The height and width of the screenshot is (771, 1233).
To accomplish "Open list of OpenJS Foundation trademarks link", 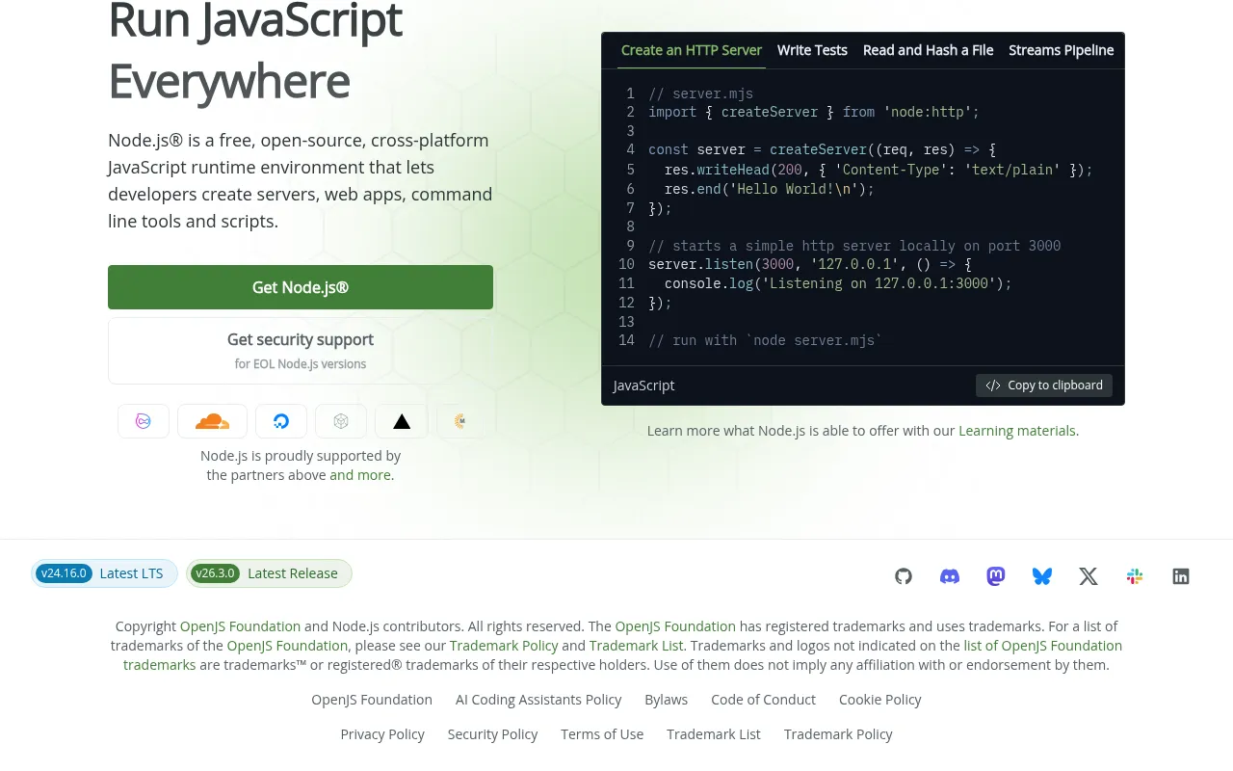I will [x=1043, y=646].
